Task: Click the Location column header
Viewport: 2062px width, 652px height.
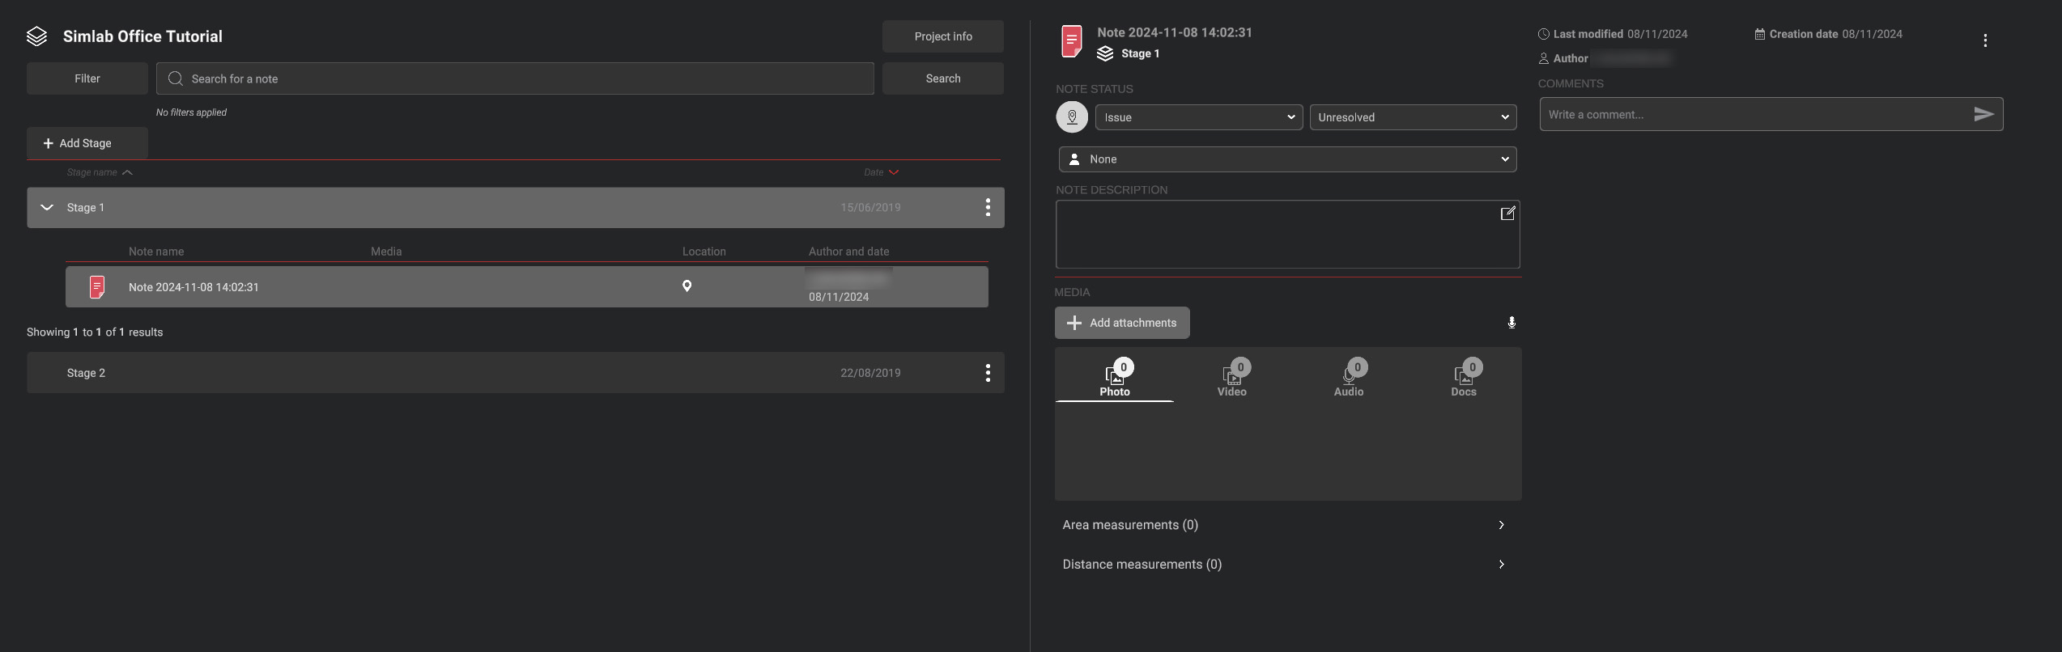Action: tap(704, 252)
